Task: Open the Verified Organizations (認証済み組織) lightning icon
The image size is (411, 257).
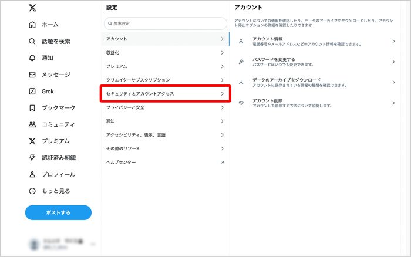Action: pyautogui.click(x=32, y=158)
